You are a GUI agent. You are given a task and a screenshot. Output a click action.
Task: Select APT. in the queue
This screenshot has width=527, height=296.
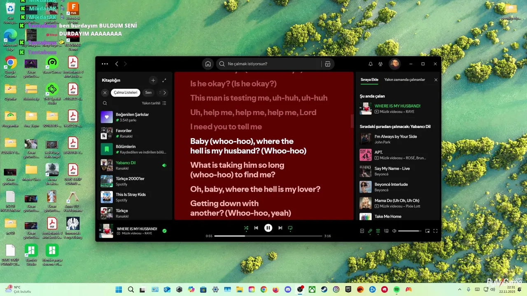click(398, 155)
